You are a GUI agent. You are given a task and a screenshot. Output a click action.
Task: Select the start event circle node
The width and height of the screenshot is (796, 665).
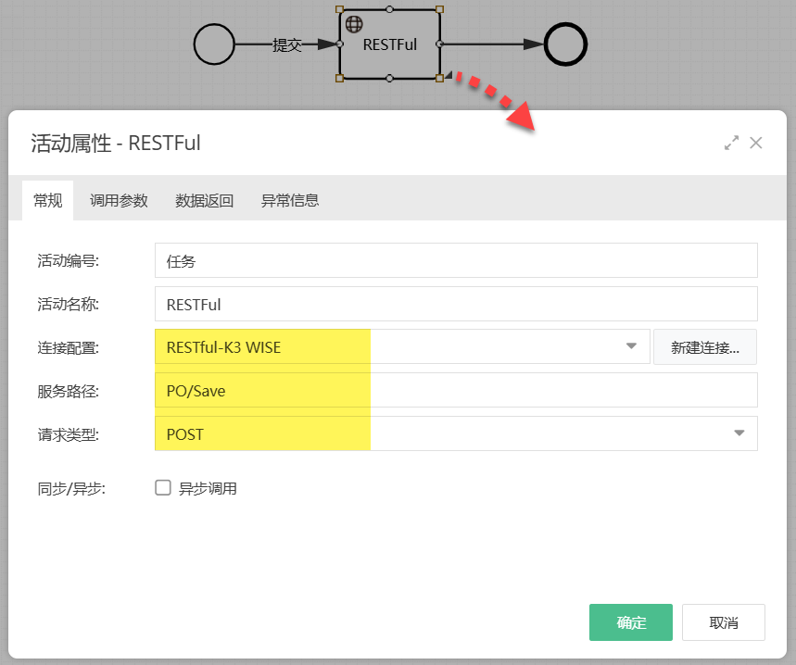214,44
